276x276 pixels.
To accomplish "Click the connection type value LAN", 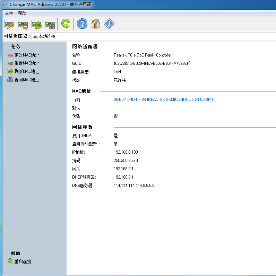I will click(x=117, y=72).
